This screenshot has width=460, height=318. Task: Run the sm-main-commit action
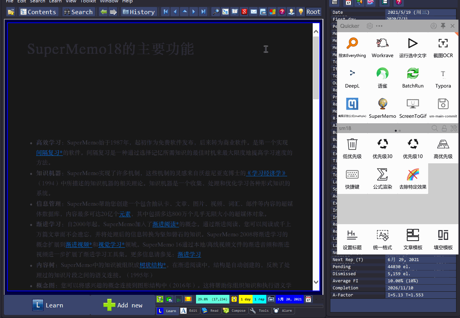point(443,108)
